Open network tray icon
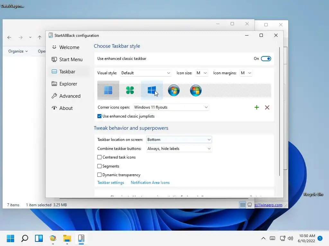 click(282, 238)
